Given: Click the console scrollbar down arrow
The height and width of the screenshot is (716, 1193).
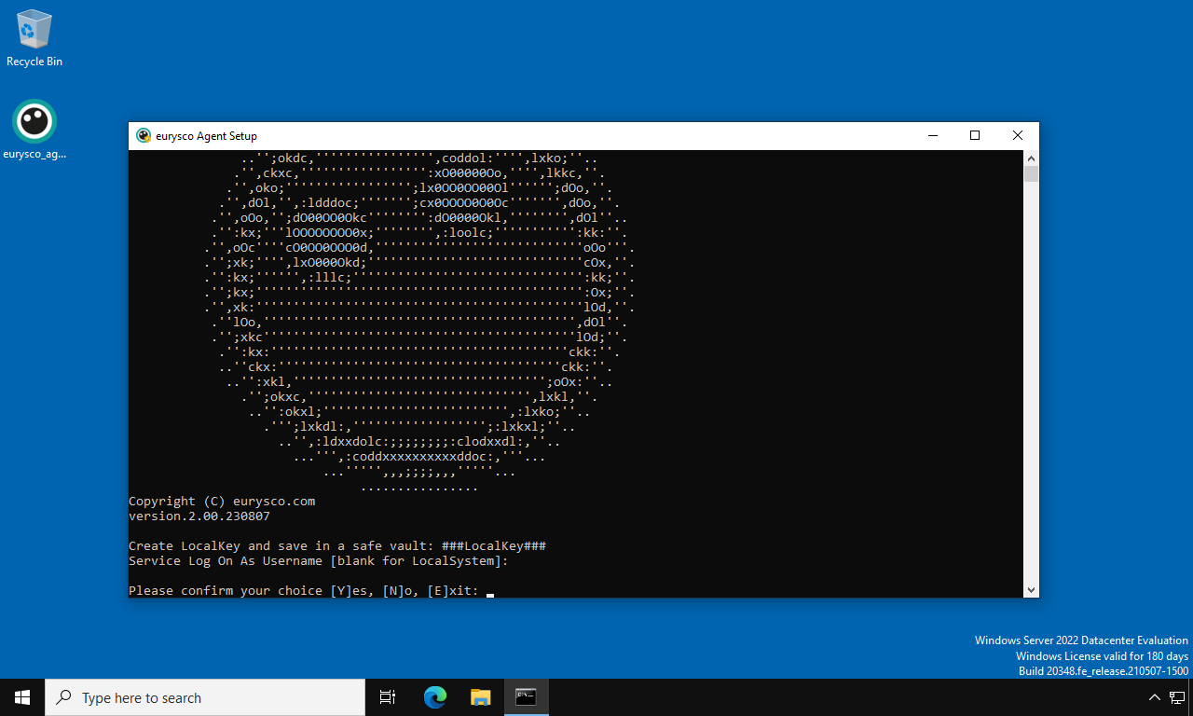Looking at the screenshot, I should pyautogui.click(x=1031, y=589).
